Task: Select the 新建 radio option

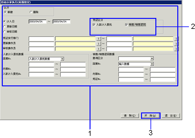Action: pyautogui.click(x=5, y=12)
